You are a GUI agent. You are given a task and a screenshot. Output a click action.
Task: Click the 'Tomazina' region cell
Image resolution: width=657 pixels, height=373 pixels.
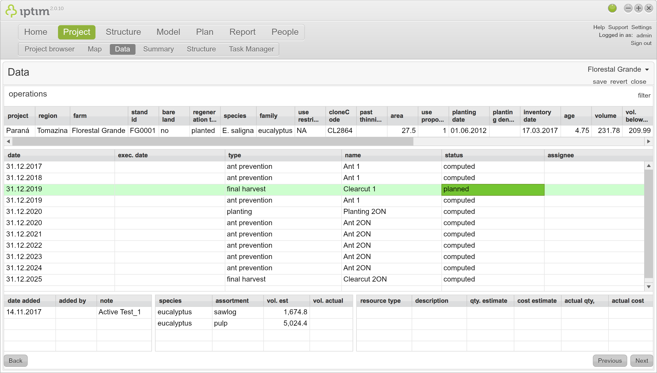point(52,131)
